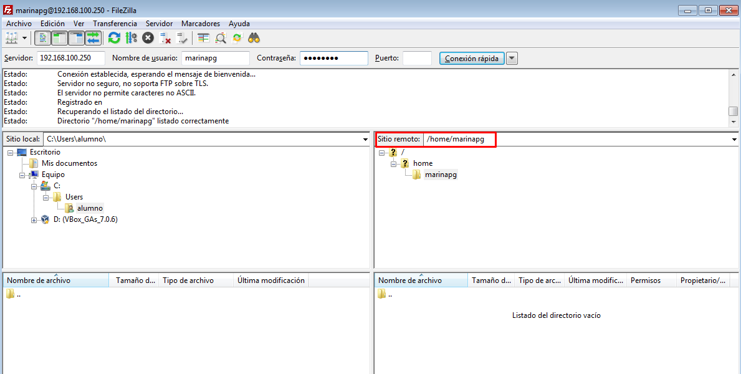The width and height of the screenshot is (741, 374).
Task: Refresh the file and folder lists
Action: click(x=115, y=38)
